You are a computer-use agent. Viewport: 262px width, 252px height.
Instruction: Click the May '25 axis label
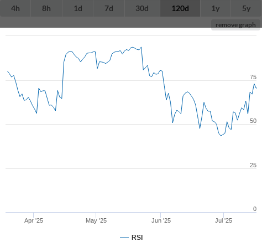(96, 220)
